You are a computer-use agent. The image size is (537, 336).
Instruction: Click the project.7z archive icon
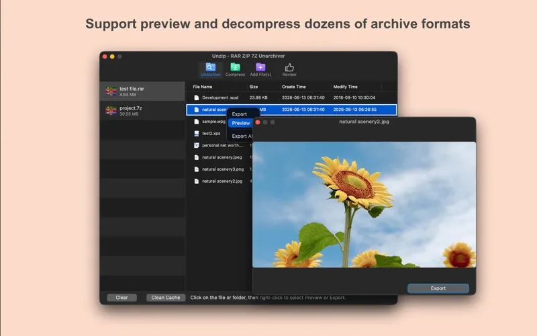click(x=111, y=110)
